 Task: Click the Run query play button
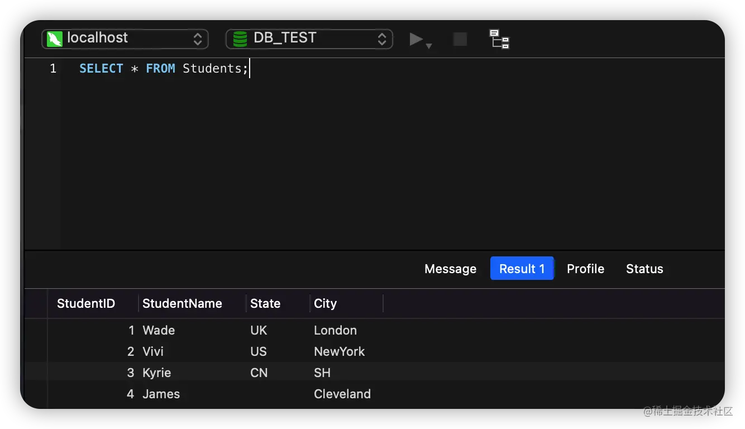(416, 39)
